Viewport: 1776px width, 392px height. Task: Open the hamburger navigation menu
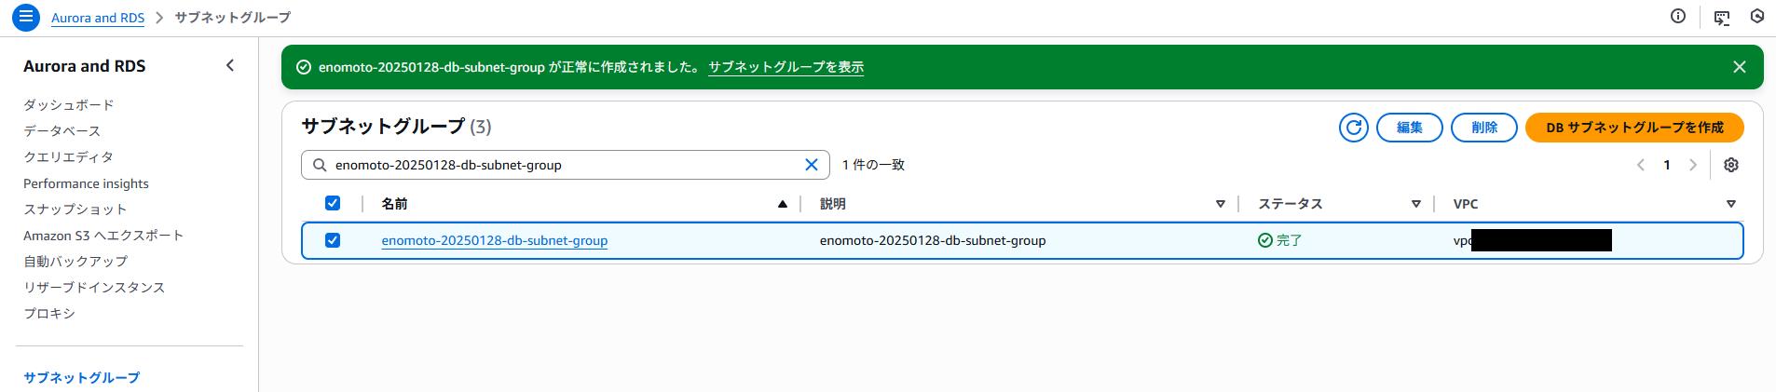coord(26,17)
